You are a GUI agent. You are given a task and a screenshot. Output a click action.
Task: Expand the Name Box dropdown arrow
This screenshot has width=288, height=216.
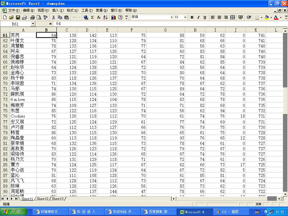[x=33, y=24]
